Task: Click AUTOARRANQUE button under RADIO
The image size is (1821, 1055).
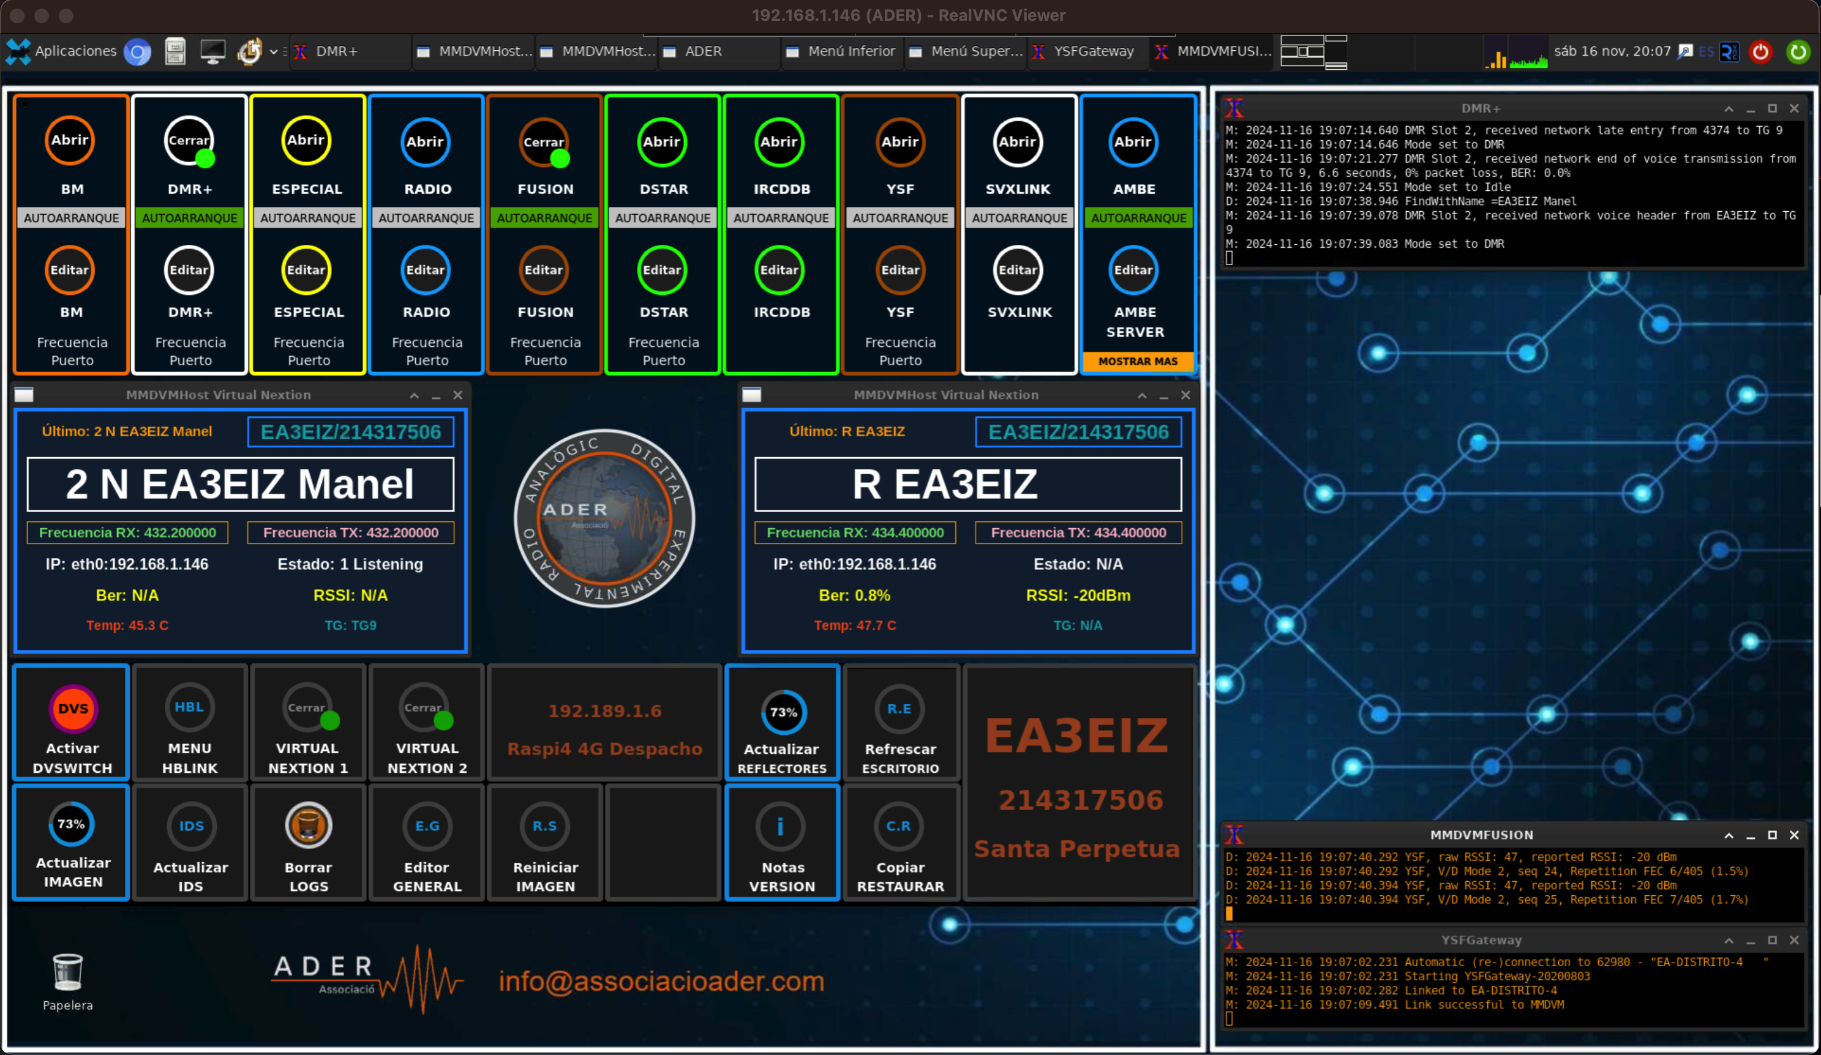Action: click(x=426, y=218)
